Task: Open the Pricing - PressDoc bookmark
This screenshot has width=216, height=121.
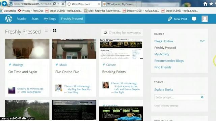Action: (31, 10)
